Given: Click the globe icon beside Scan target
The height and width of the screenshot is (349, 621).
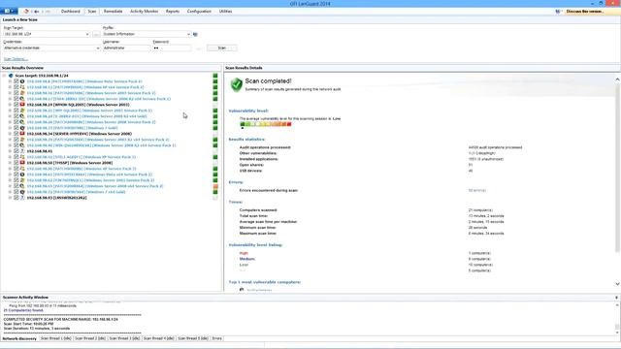Looking at the screenshot, I should (11, 76).
